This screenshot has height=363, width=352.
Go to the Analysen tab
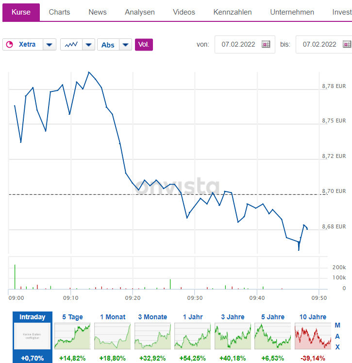140,12
